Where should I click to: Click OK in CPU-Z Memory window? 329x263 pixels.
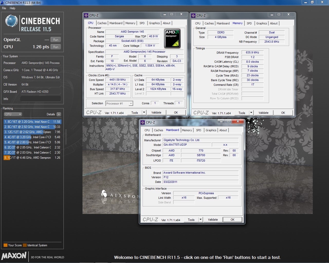(x=283, y=113)
